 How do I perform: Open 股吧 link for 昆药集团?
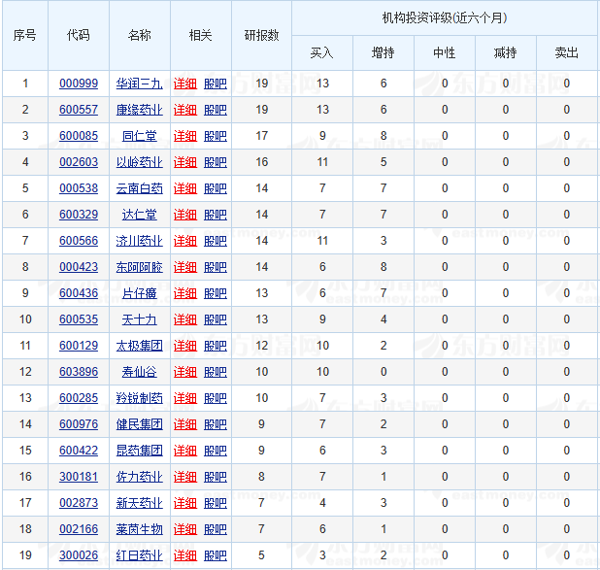pyautogui.click(x=216, y=451)
